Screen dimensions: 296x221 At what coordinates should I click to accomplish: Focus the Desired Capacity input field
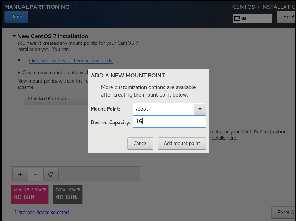(169, 122)
